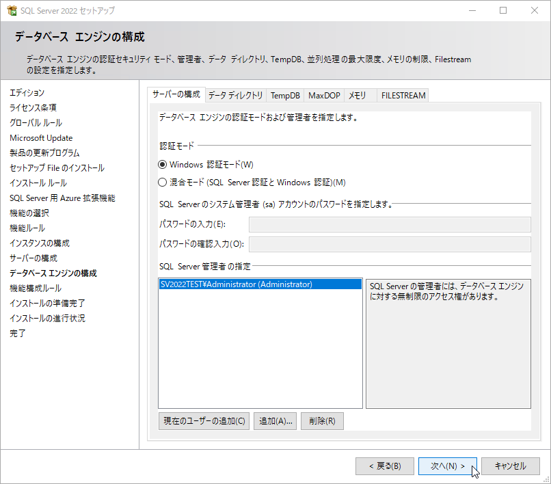This screenshot has height=484, width=551.
Task: Click the 機能構成ルール step in sidebar
Action: (36, 288)
